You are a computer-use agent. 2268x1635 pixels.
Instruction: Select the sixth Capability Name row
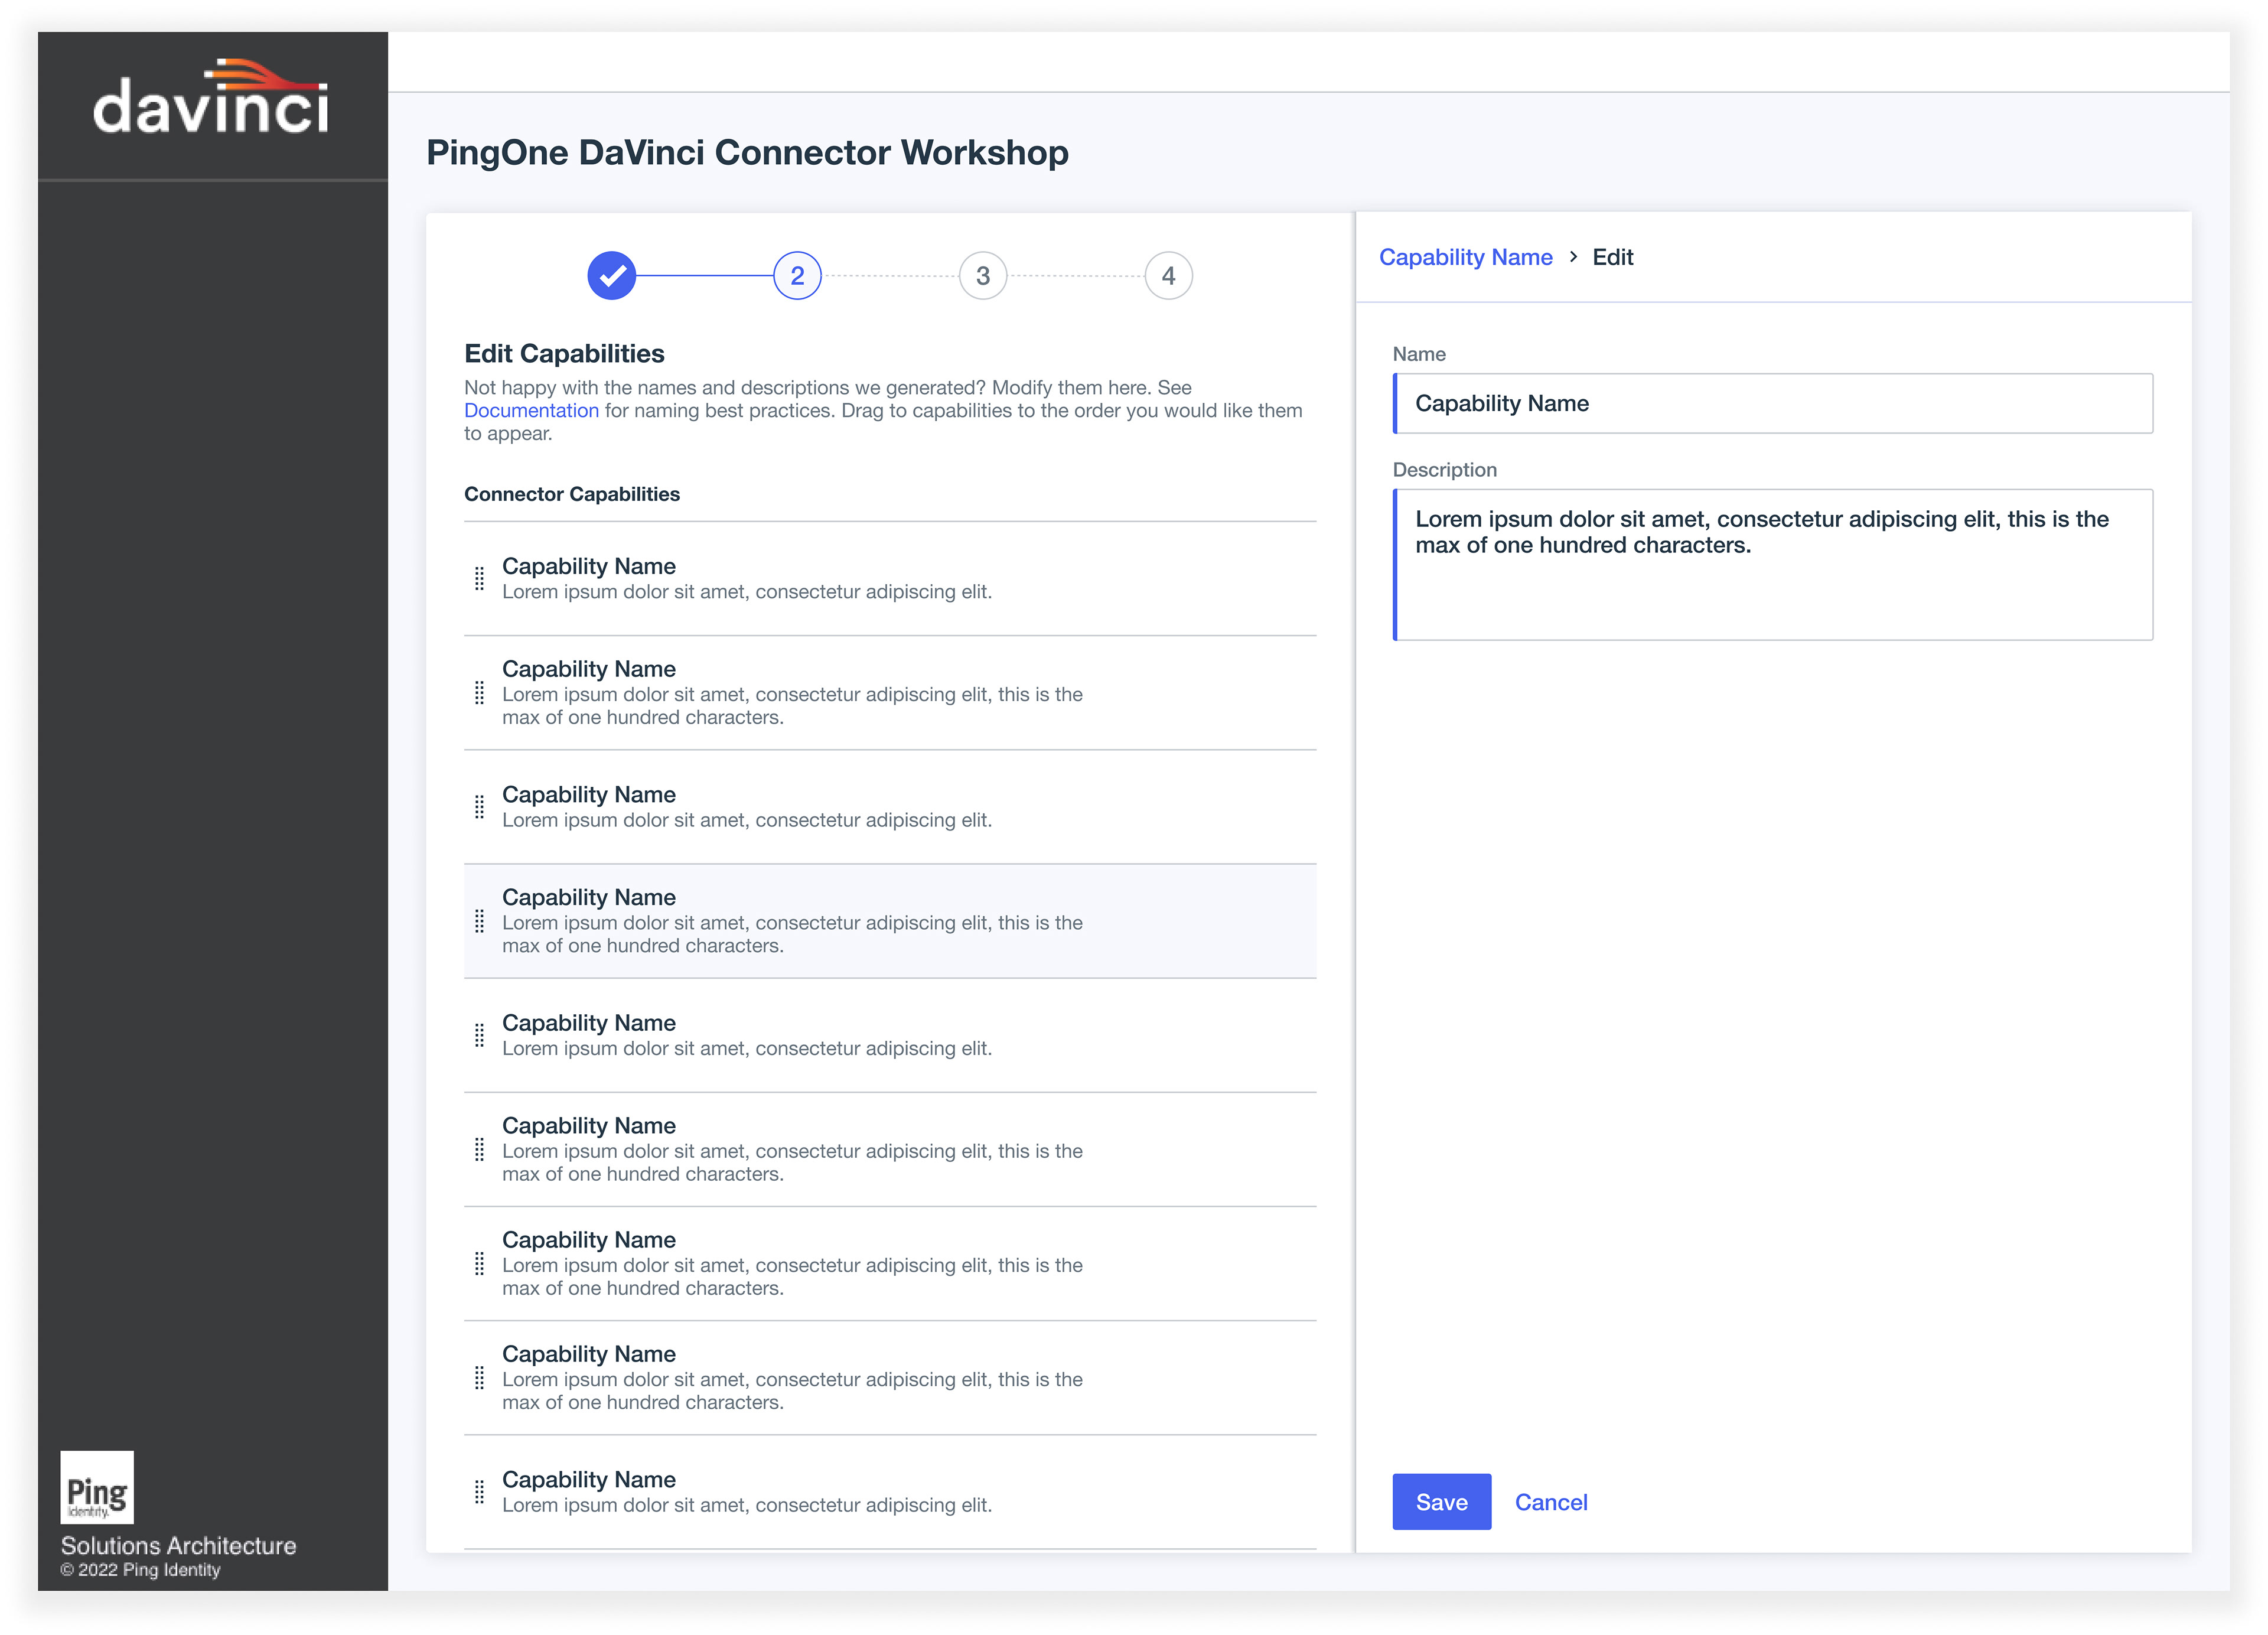[890, 1149]
